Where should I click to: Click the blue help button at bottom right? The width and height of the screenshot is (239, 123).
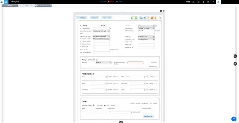tap(234, 119)
